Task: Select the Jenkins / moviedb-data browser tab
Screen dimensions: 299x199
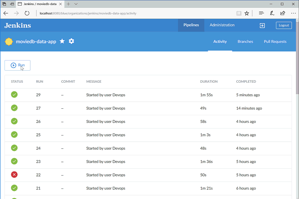Action: point(40,4)
